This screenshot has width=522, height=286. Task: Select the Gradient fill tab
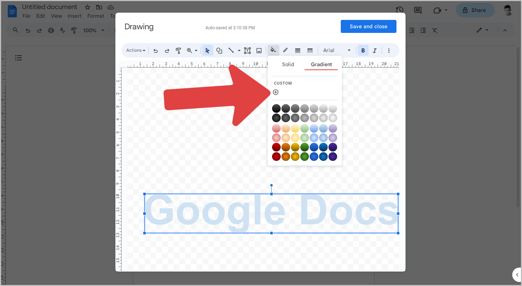point(321,64)
